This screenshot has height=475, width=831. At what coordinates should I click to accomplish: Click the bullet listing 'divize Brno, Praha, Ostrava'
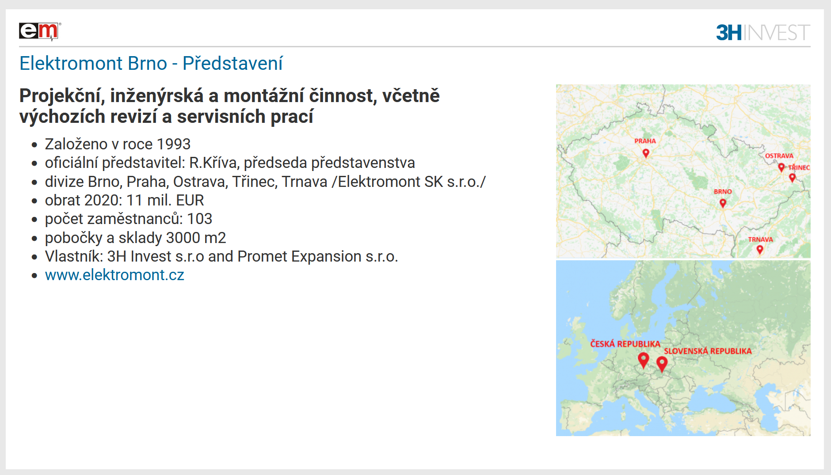tap(265, 182)
